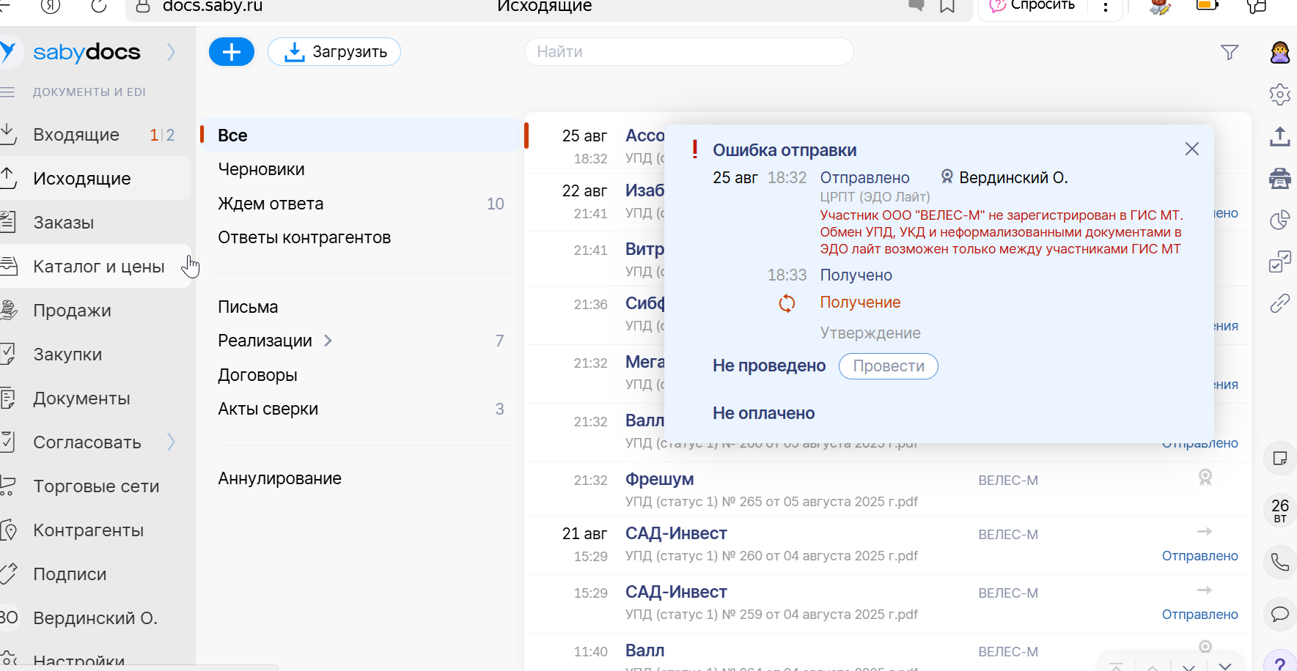The width and height of the screenshot is (1297, 671).
Task: Click Вердинский О. signer name in popup
Action: coord(1013,178)
